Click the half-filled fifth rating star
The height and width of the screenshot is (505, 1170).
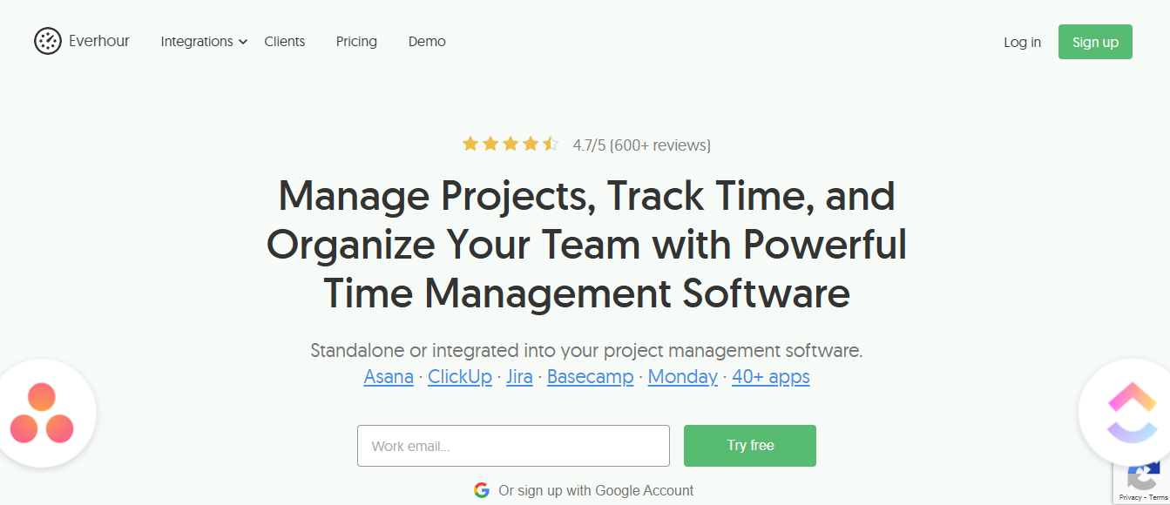click(551, 143)
